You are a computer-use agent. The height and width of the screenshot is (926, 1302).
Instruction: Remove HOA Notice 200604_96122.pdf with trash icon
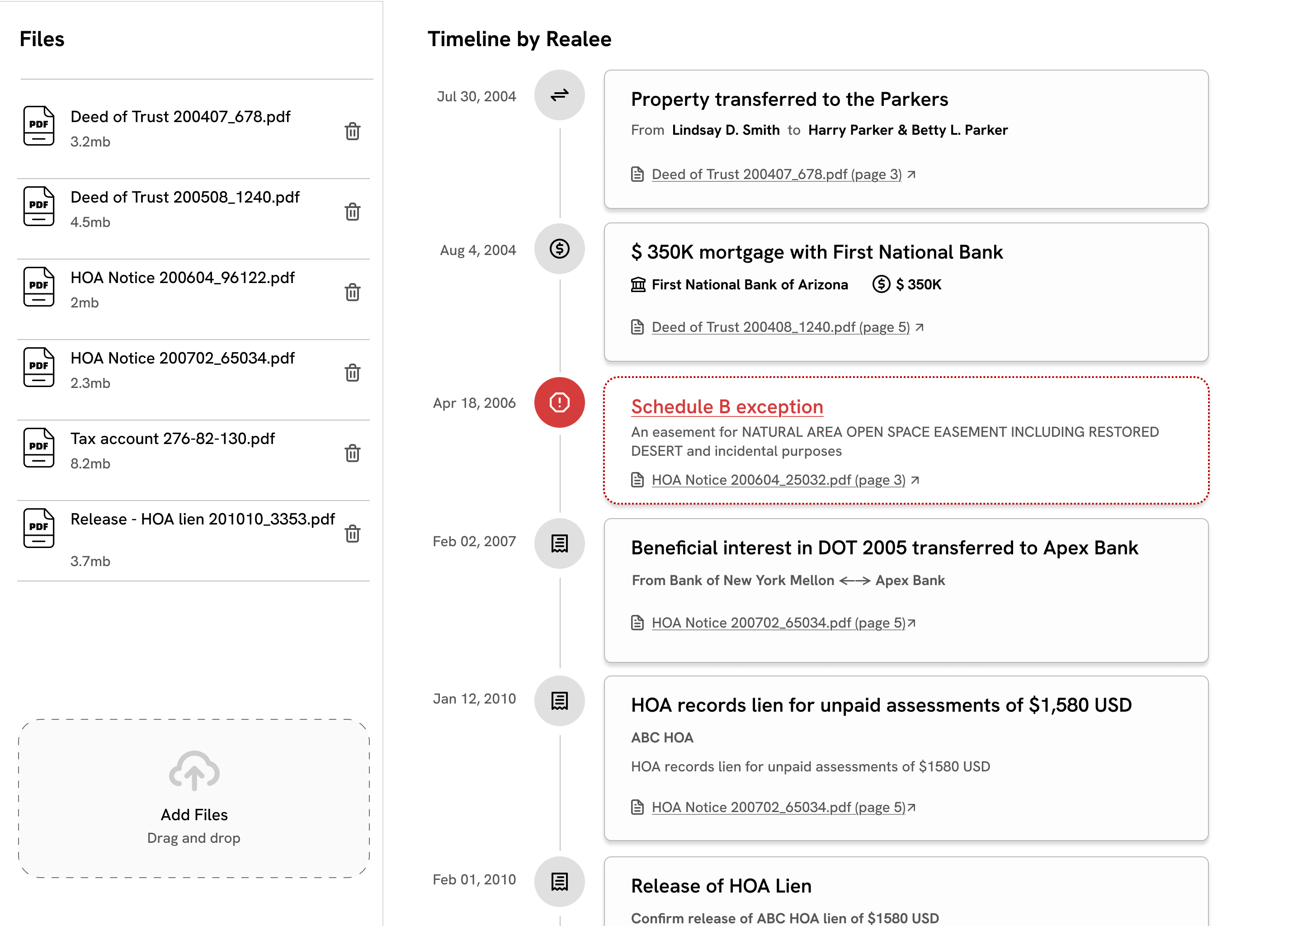(352, 292)
